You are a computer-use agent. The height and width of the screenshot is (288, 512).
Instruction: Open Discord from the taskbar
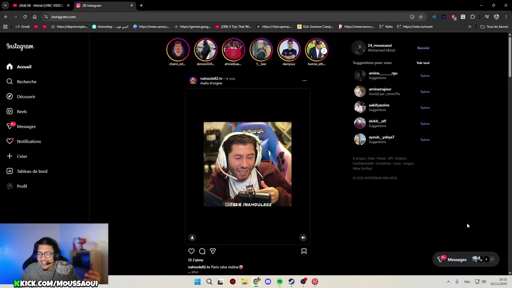[x=268, y=282]
